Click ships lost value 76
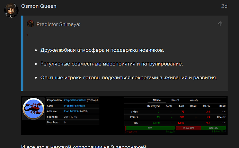The image size is (239, 148). coord(183,112)
